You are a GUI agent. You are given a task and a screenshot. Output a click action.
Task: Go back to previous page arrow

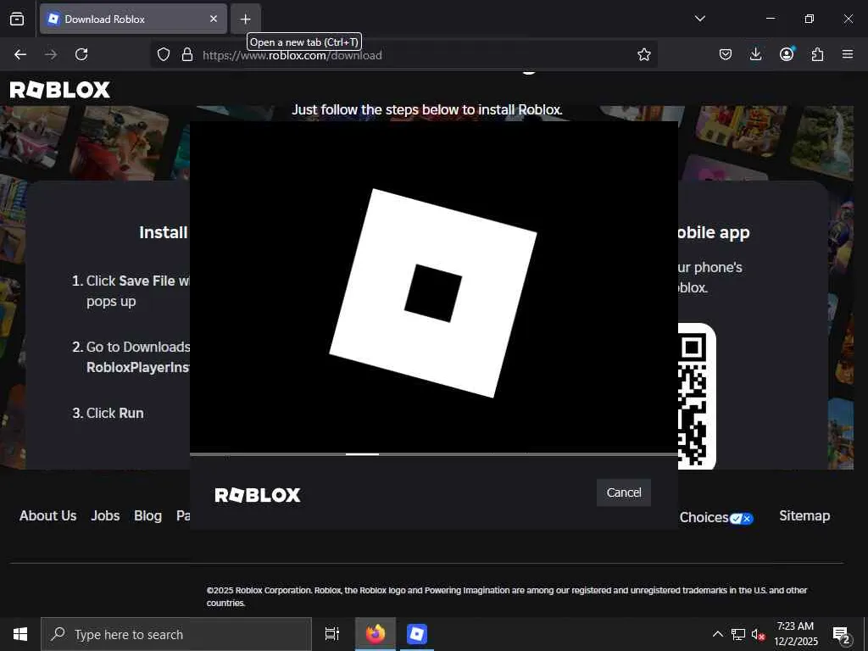20,54
